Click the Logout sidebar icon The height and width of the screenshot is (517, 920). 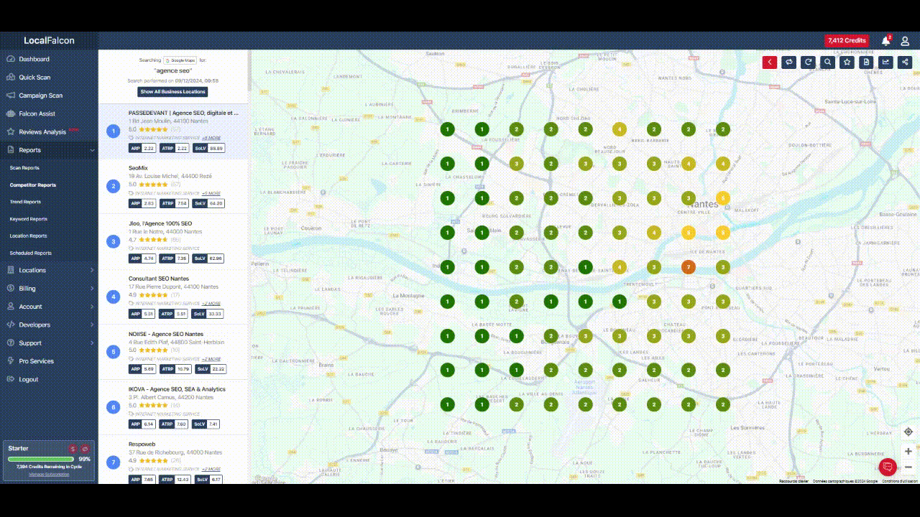[11, 379]
